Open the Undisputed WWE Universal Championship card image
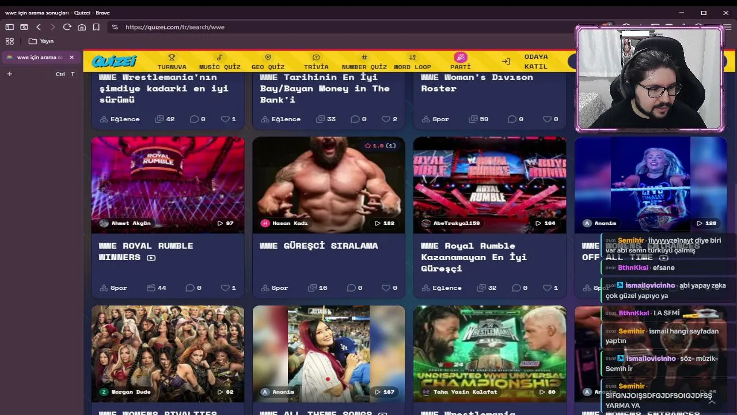This screenshot has width=737, height=415. [489, 354]
